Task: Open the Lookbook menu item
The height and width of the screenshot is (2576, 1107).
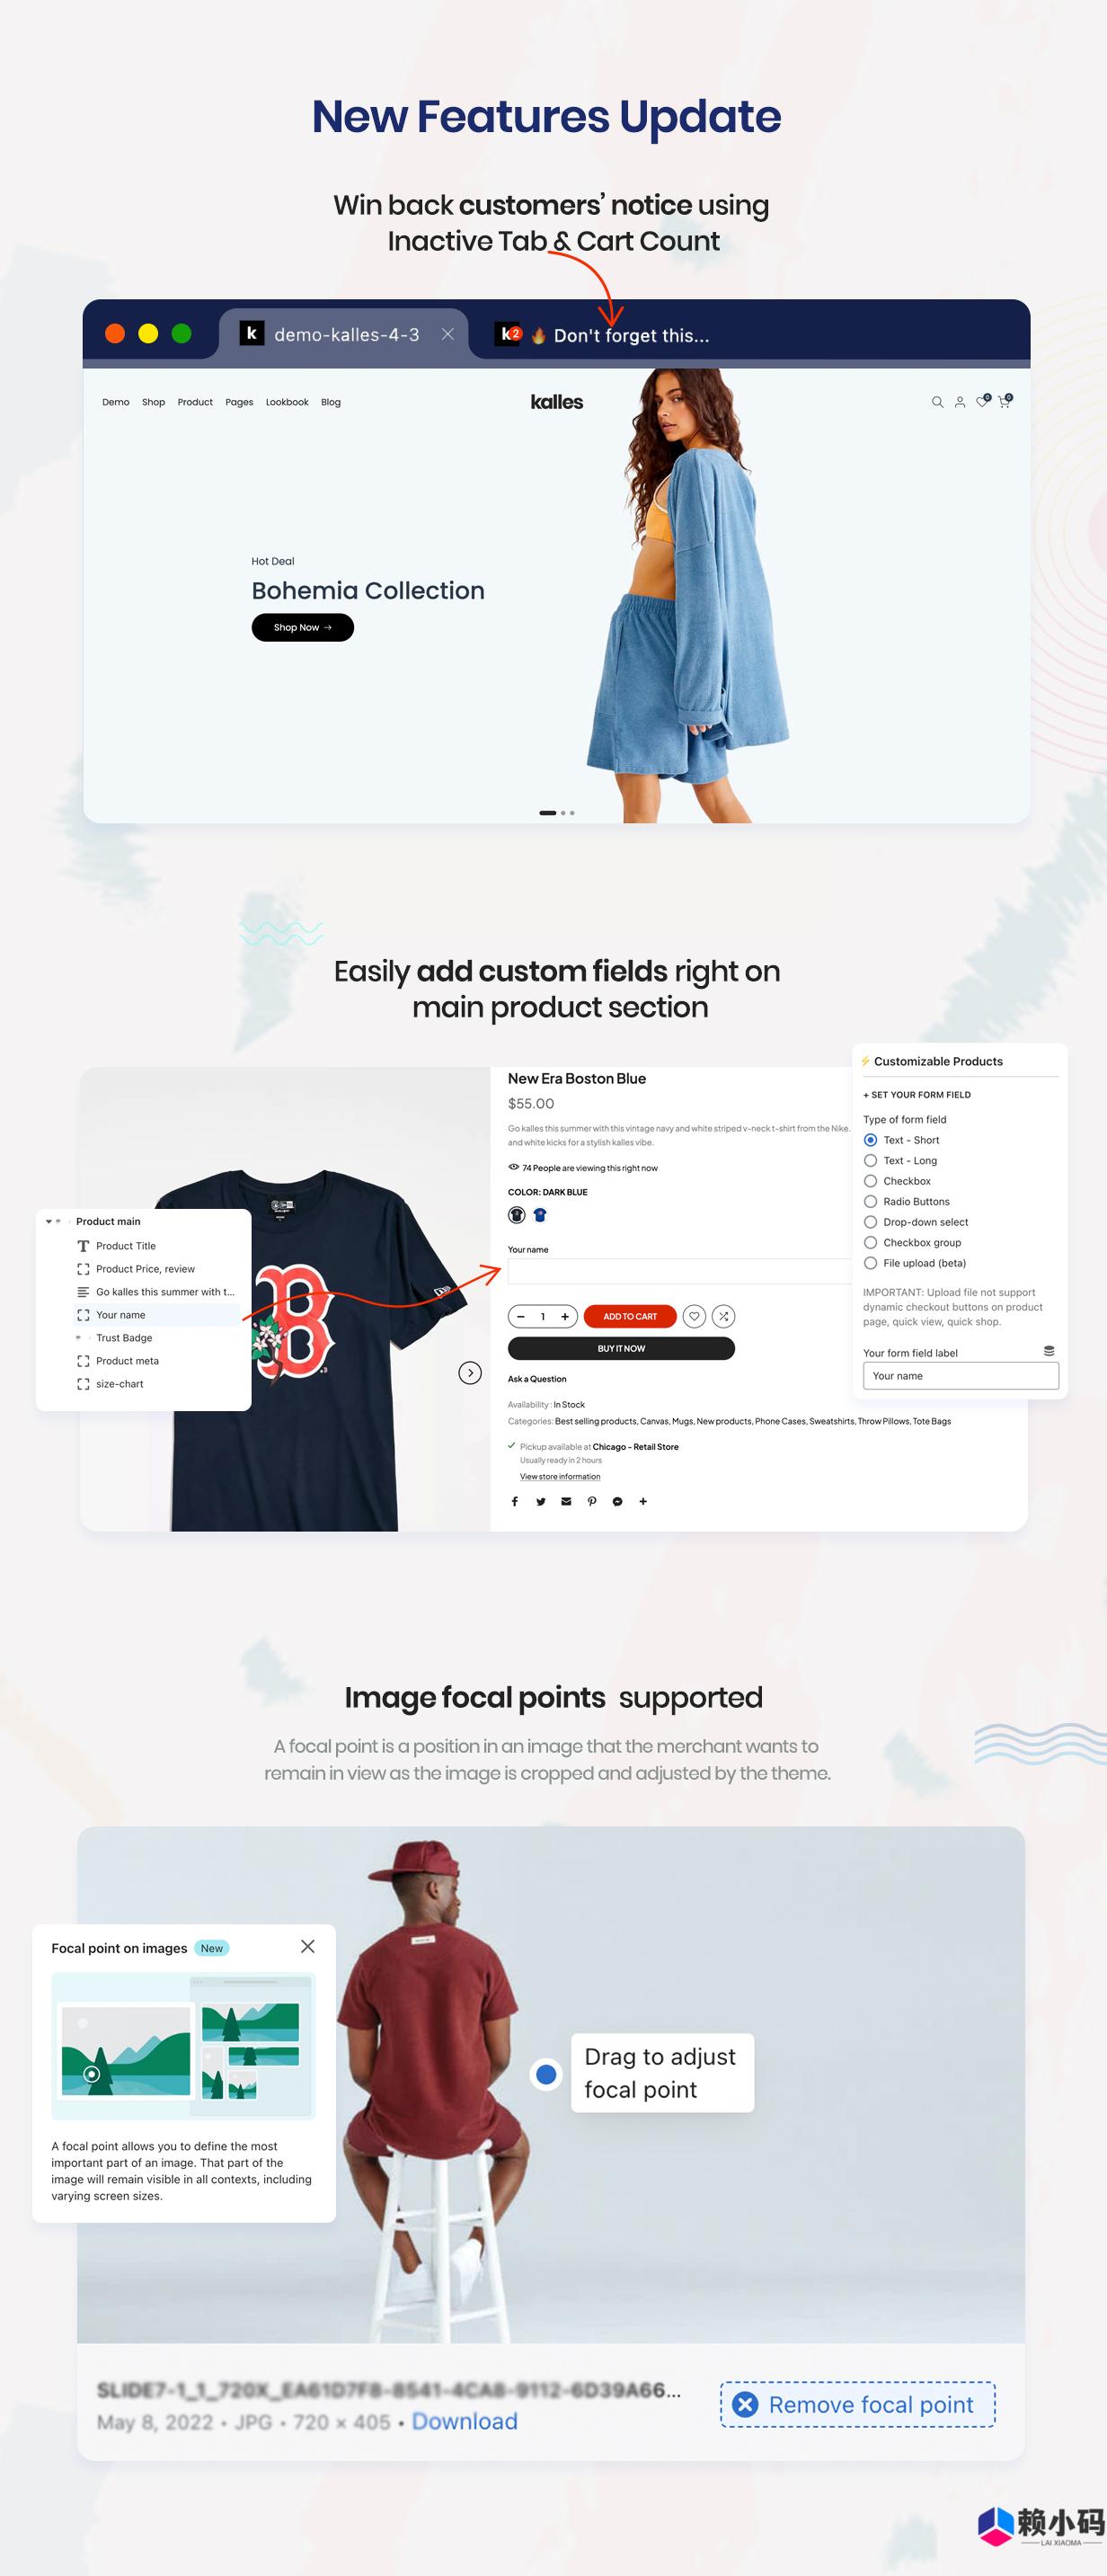Action: tap(287, 402)
